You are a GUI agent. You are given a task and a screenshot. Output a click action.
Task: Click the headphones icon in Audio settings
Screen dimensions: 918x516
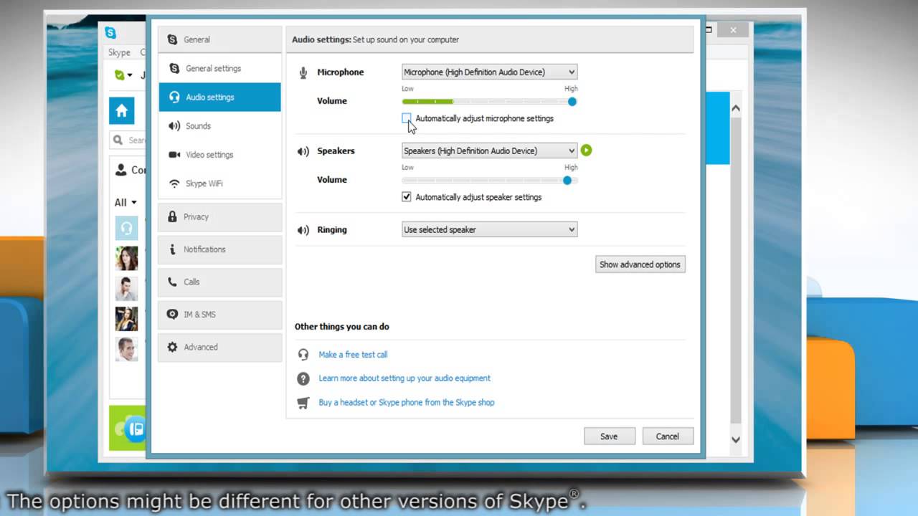(174, 97)
